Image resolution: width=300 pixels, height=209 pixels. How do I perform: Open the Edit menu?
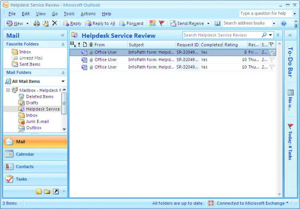(26, 14)
